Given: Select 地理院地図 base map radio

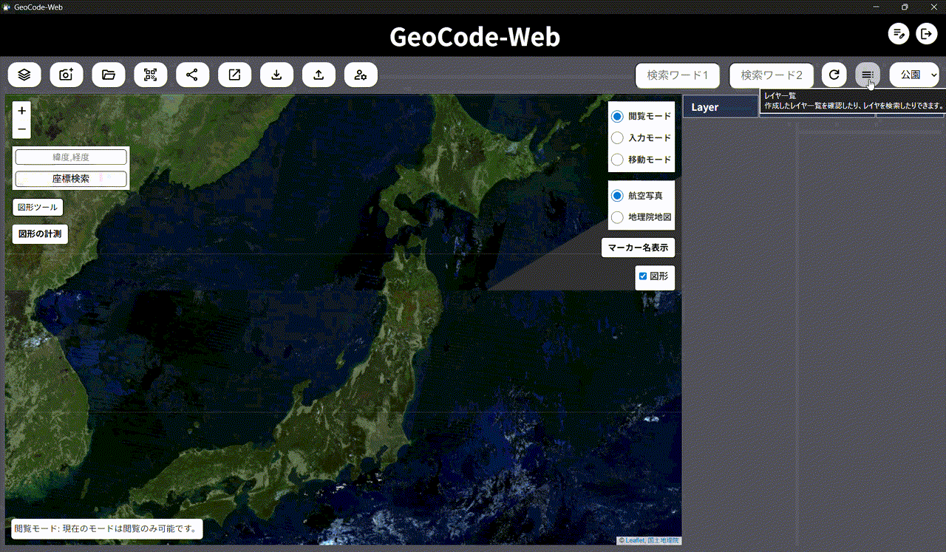Looking at the screenshot, I should click(x=618, y=217).
